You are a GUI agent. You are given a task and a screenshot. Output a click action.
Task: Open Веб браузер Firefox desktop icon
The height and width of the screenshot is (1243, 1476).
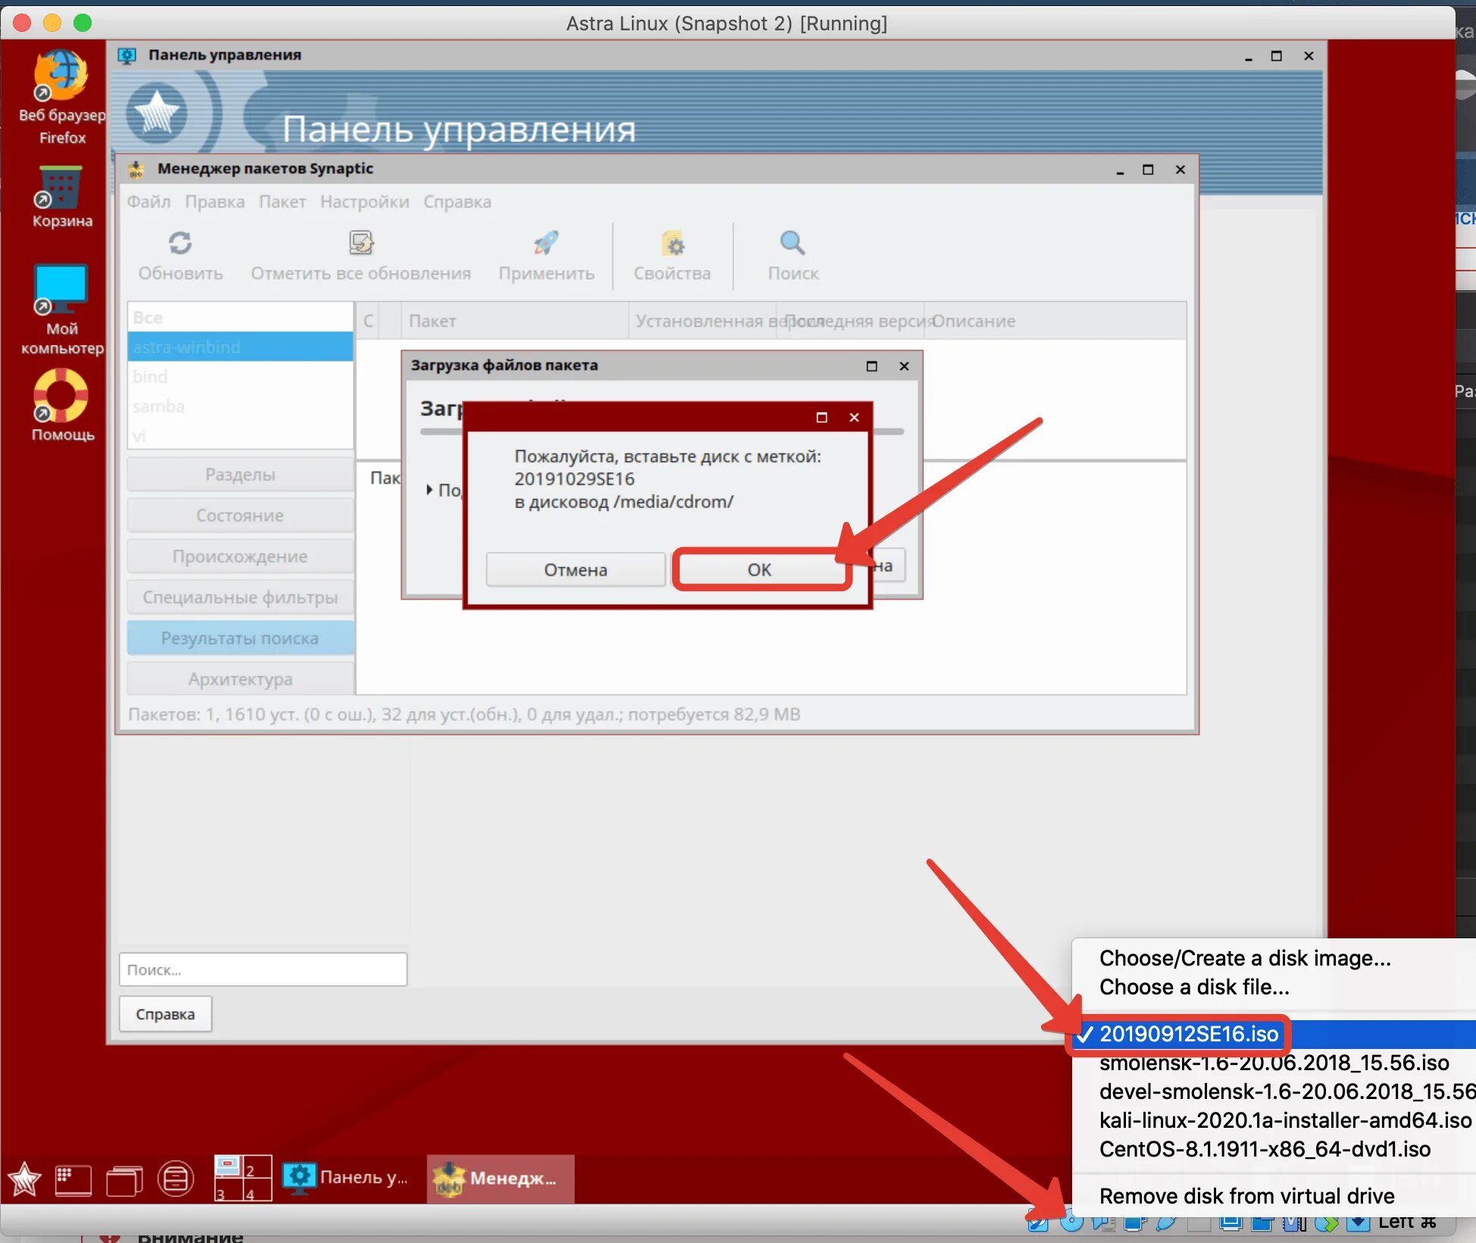pyautogui.click(x=61, y=77)
